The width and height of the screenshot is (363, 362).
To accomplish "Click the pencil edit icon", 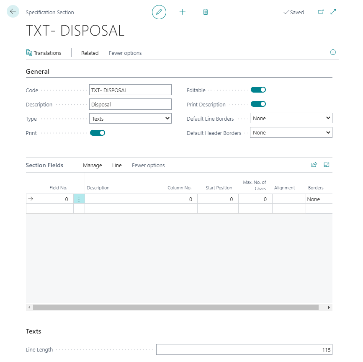I will click(159, 12).
